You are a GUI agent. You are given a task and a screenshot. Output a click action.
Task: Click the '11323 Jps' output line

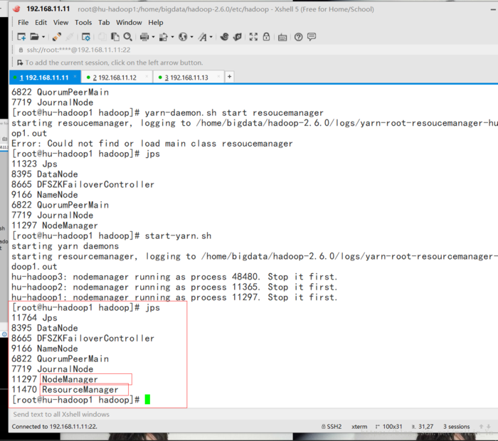click(34, 164)
